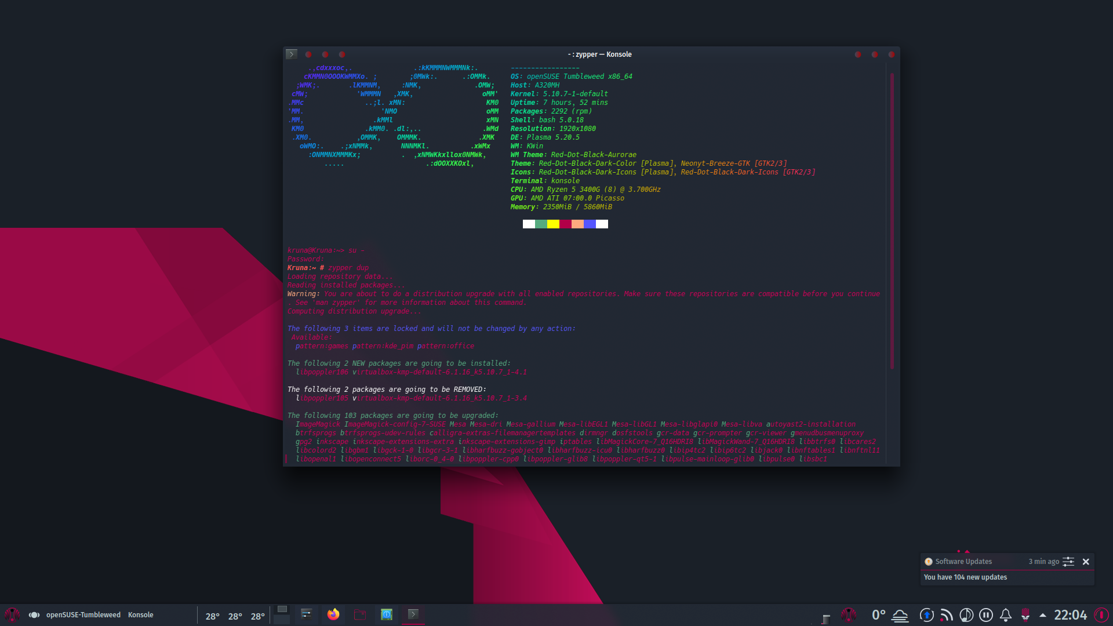Viewport: 1113px width, 626px height.
Task: Click the second red dot left of Konsole title
Action: pyautogui.click(x=325, y=54)
